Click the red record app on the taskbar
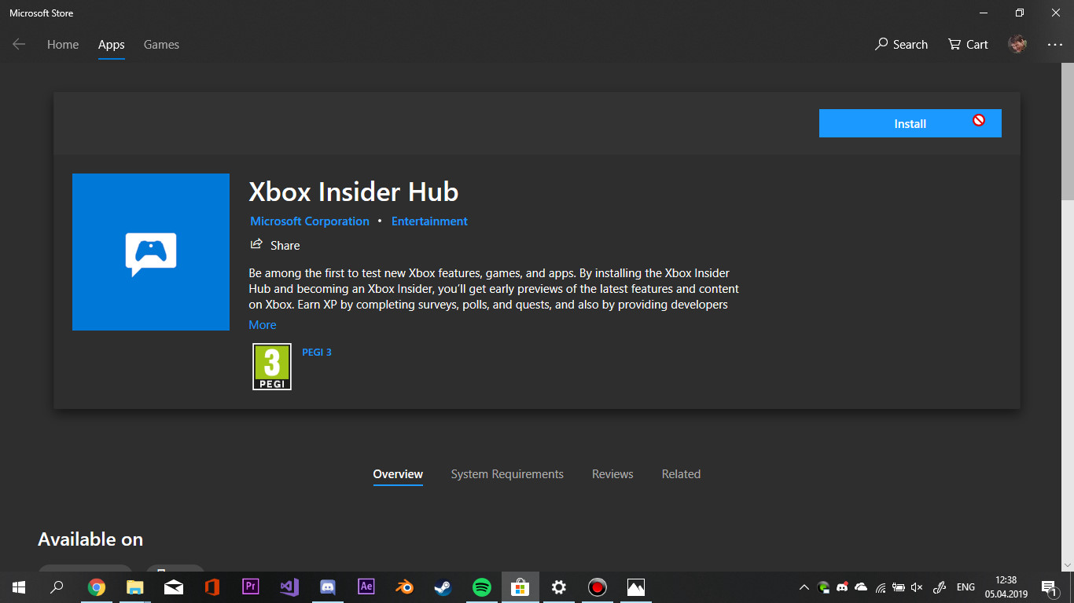The image size is (1074, 603). [598, 587]
